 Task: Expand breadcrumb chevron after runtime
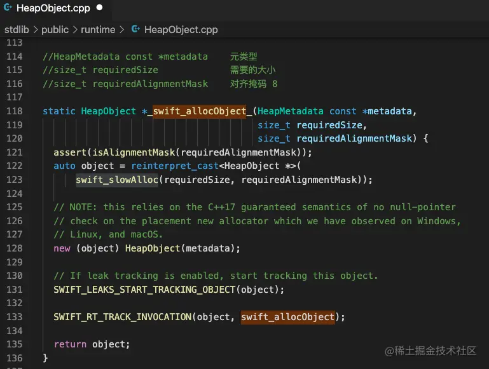121,30
